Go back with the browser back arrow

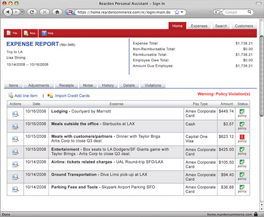pos(7,12)
